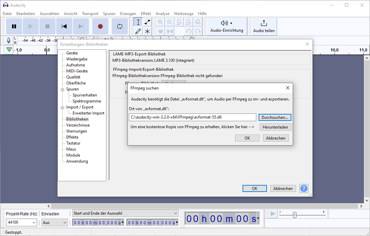Click the Zoom In magnifier icon
The image size is (370, 236).
160,22
